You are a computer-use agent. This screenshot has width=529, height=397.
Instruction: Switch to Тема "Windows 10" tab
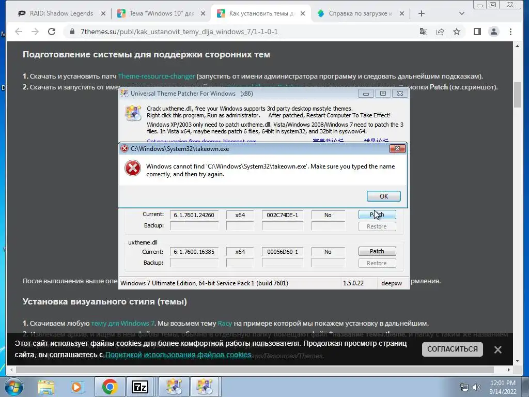point(162,13)
